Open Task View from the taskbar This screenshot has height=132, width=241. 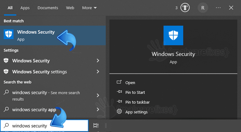click(96, 126)
